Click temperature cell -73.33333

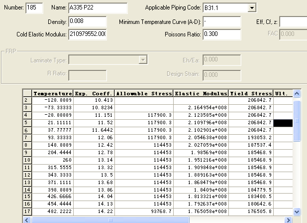coord(52,108)
